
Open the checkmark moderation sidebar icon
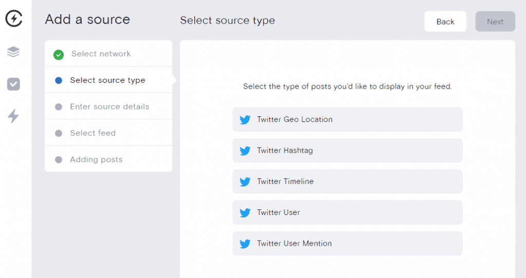13,84
